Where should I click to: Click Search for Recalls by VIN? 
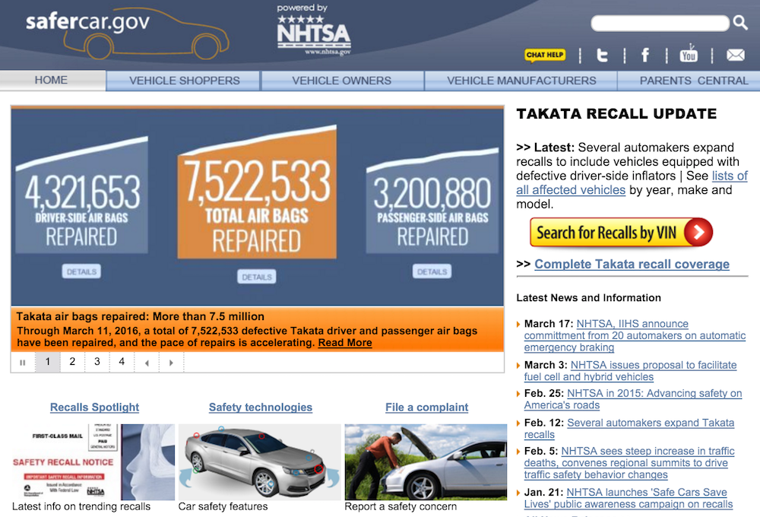tap(621, 233)
